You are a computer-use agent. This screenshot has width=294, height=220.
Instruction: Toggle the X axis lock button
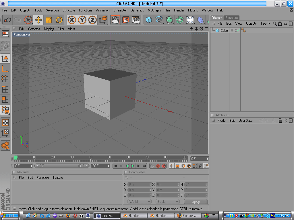coord(71,20)
